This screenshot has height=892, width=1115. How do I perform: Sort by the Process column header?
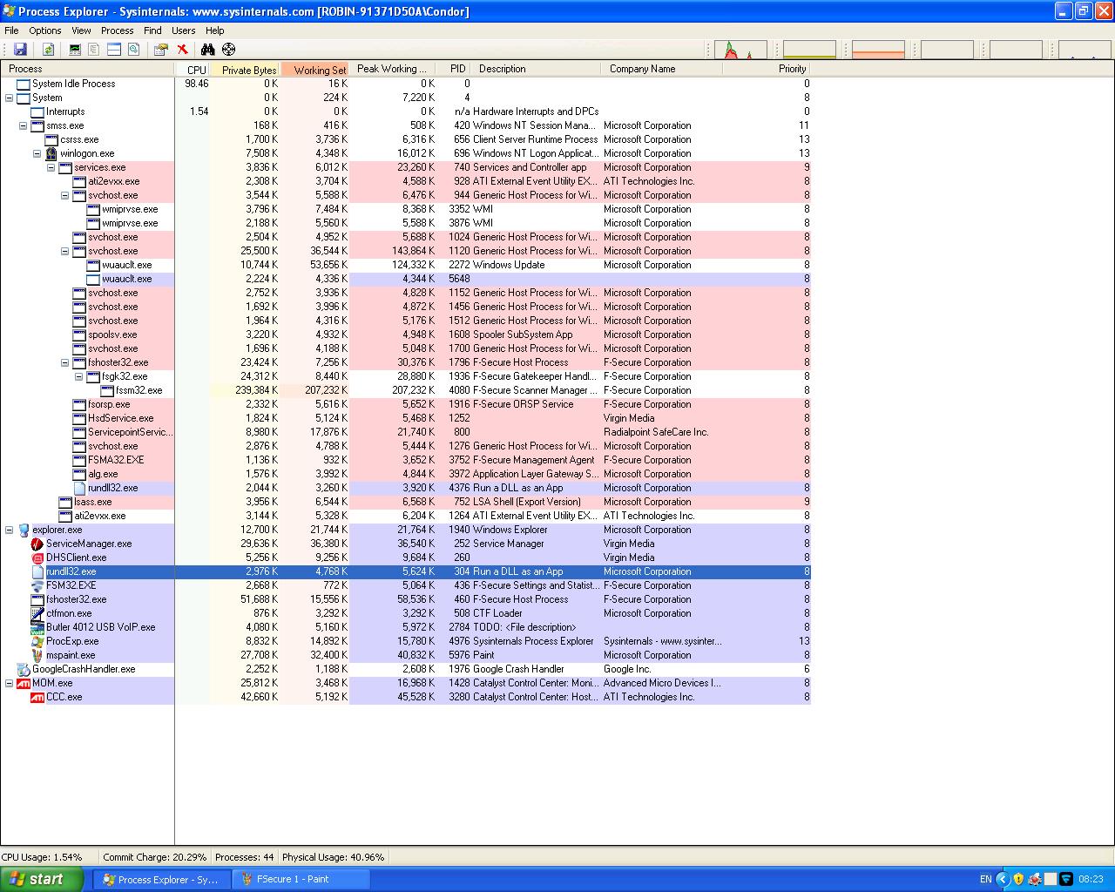(87, 69)
